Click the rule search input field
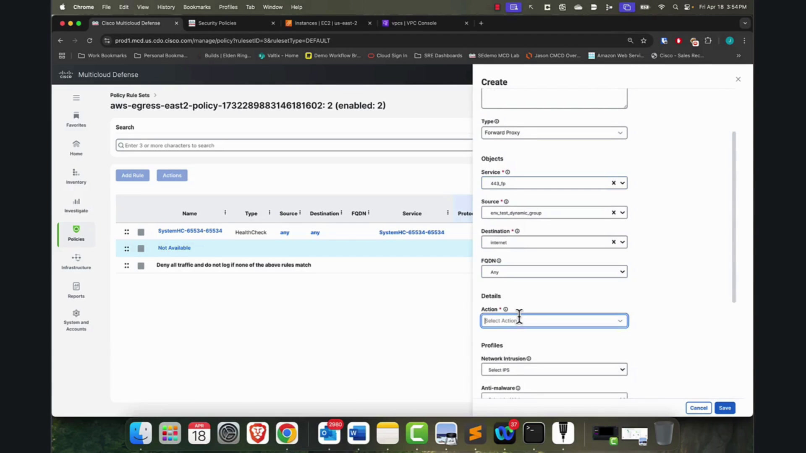806x453 pixels. point(294,146)
